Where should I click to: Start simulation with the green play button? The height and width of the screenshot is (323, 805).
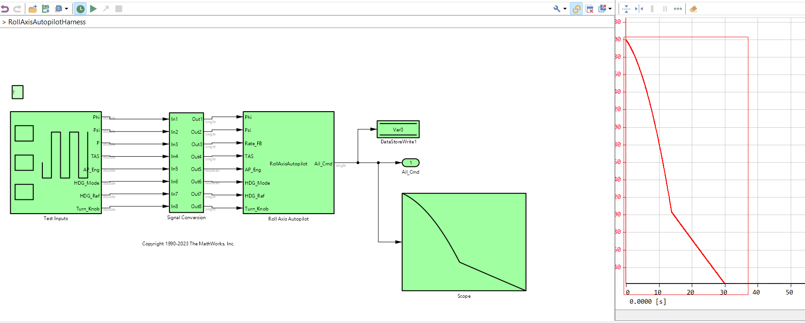[93, 9]
